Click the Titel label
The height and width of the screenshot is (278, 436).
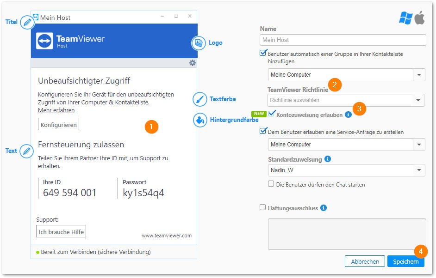pos(12,22)
